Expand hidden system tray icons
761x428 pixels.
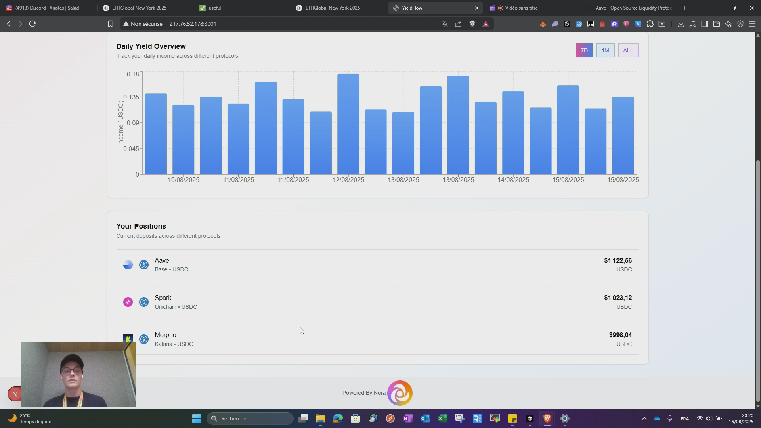pos(644,418)
